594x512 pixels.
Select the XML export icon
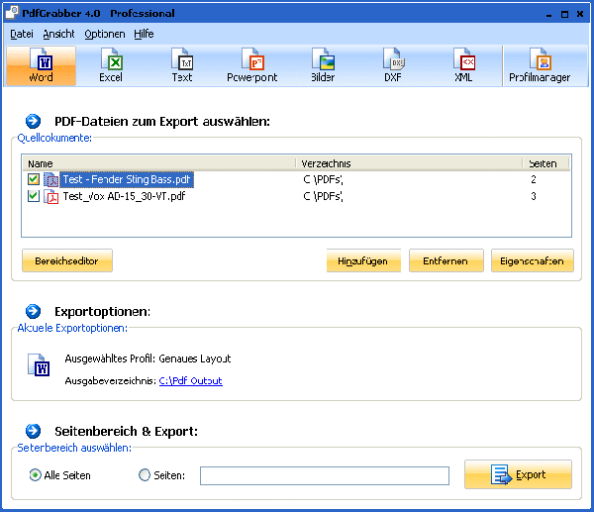point(463,66)
